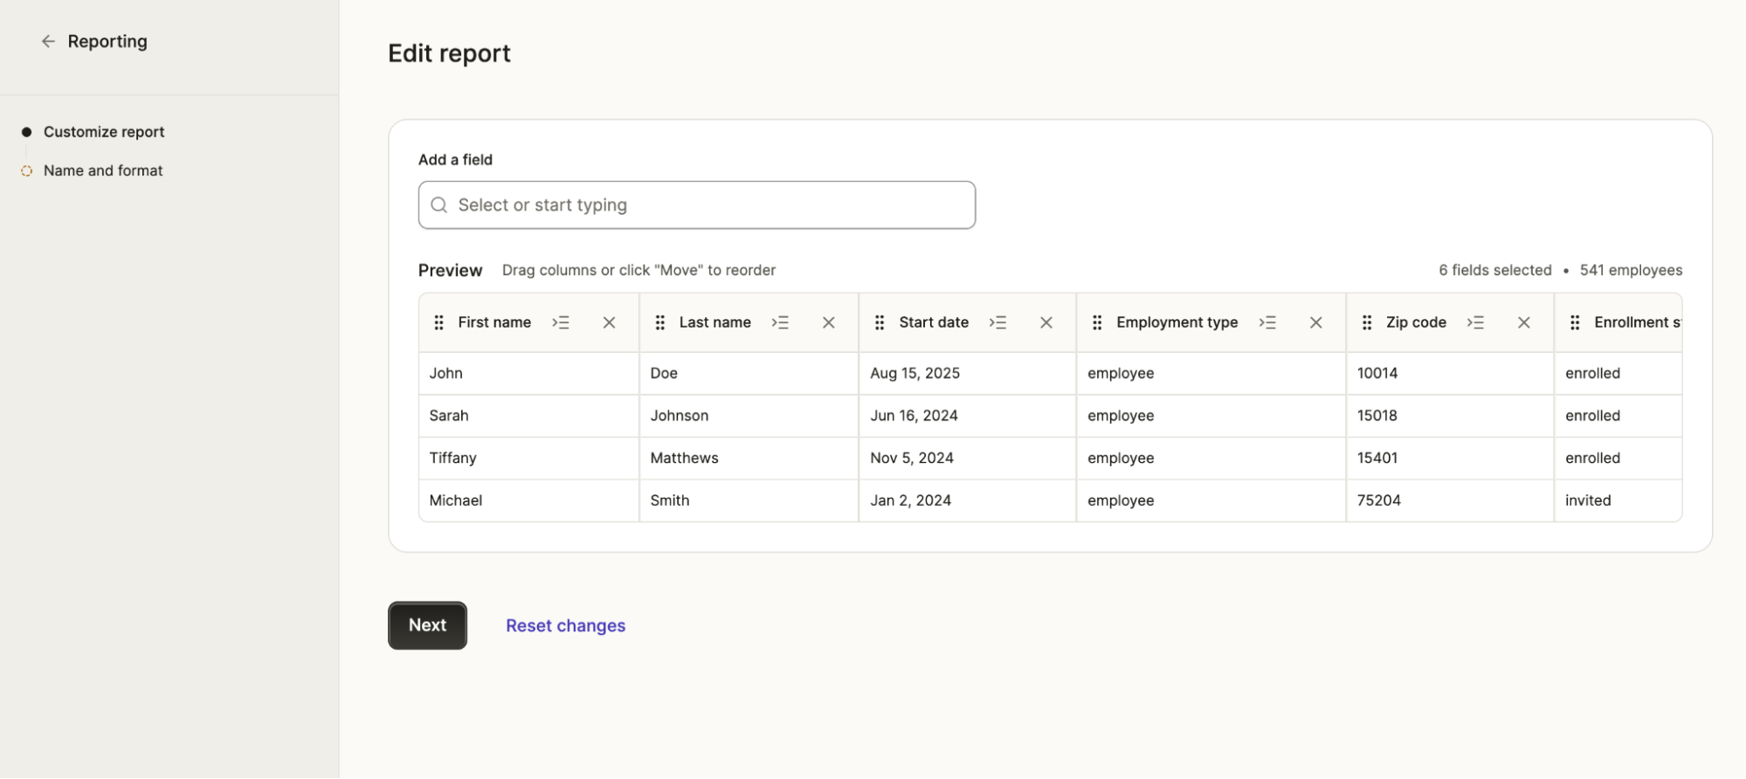Image resolution: width=1746 pixels, height=779 pixels.
Task: Click the invited status cell
Action: tap(1618, 500)
